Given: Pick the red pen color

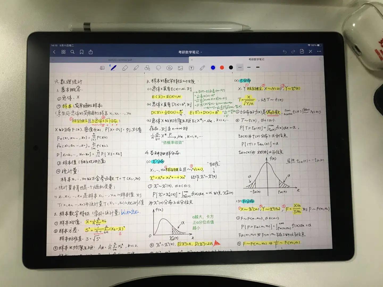Looking at the screenshot, I should 222,67.
